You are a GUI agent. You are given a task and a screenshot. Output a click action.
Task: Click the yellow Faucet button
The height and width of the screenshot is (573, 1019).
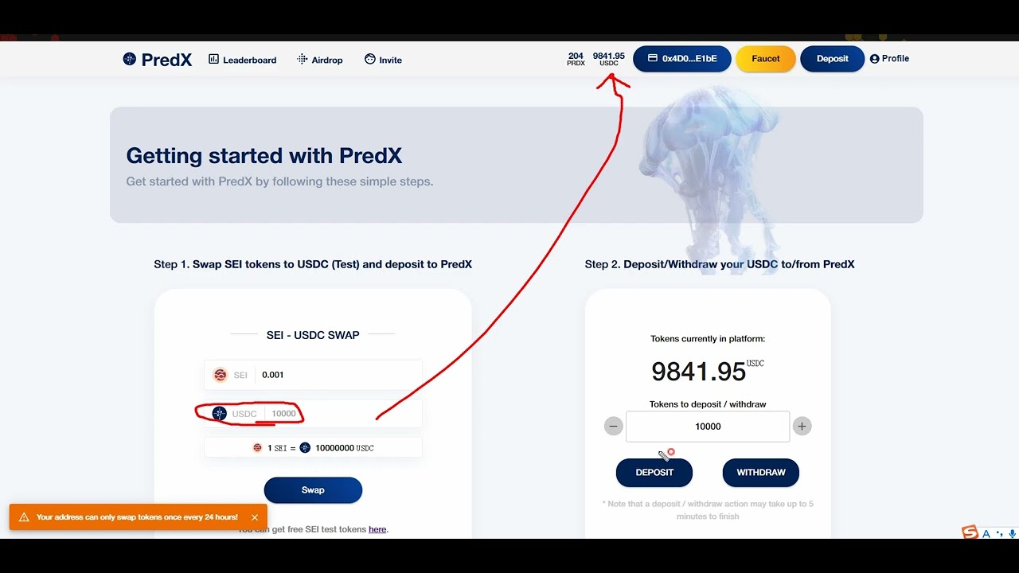click(766, 59)
